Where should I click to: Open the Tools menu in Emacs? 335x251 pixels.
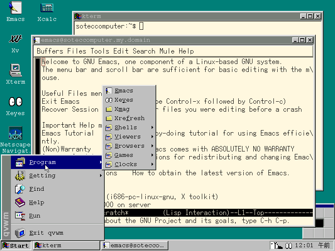point(100,51)
